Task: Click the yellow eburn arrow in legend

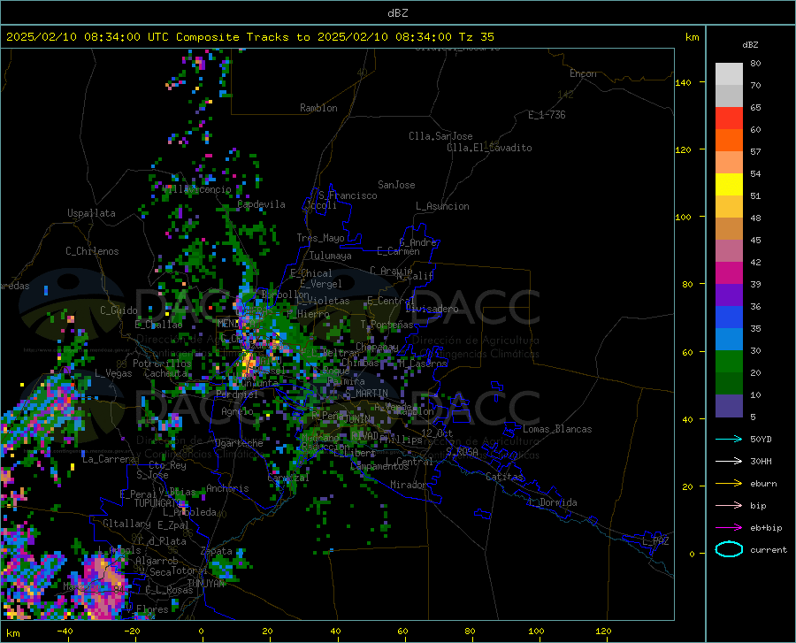Action: 729,483
